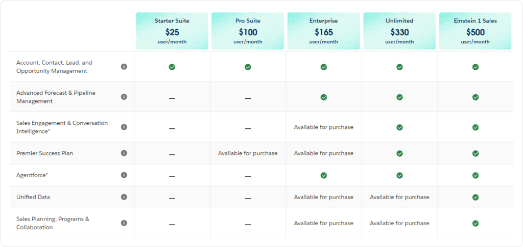Click Pro Suite dash in Agentforce row
Viewport: 523px width, 247px height.
coord(248,177)
